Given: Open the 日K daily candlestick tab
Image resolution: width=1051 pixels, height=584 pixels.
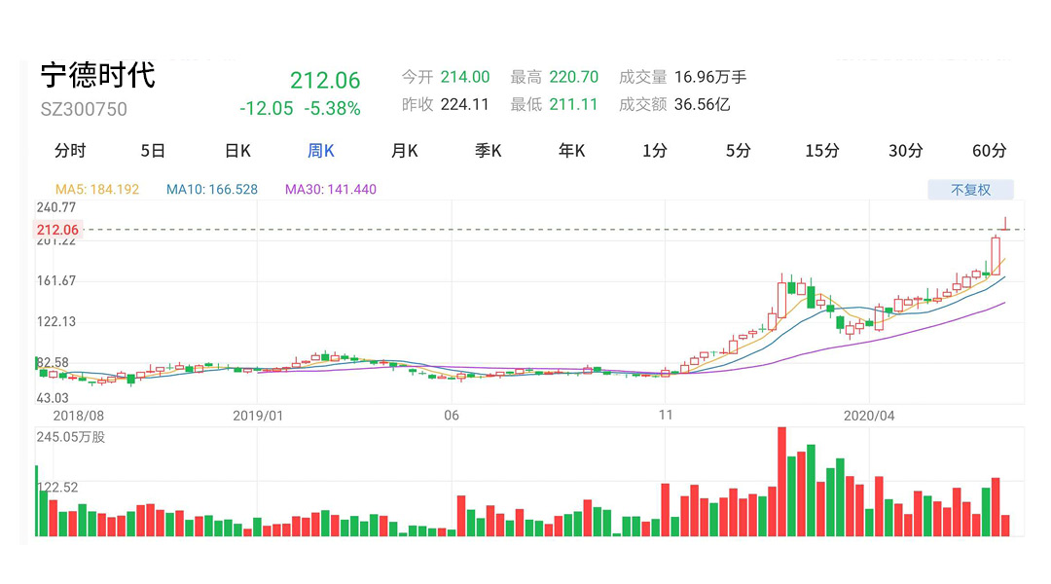Looking at the screenshot, I should coord(237,151).
